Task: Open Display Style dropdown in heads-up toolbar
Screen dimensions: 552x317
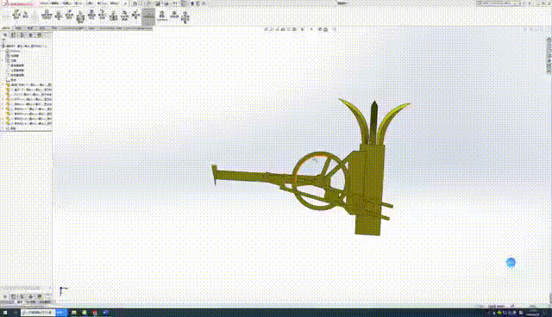Action: tap(303, 29)
